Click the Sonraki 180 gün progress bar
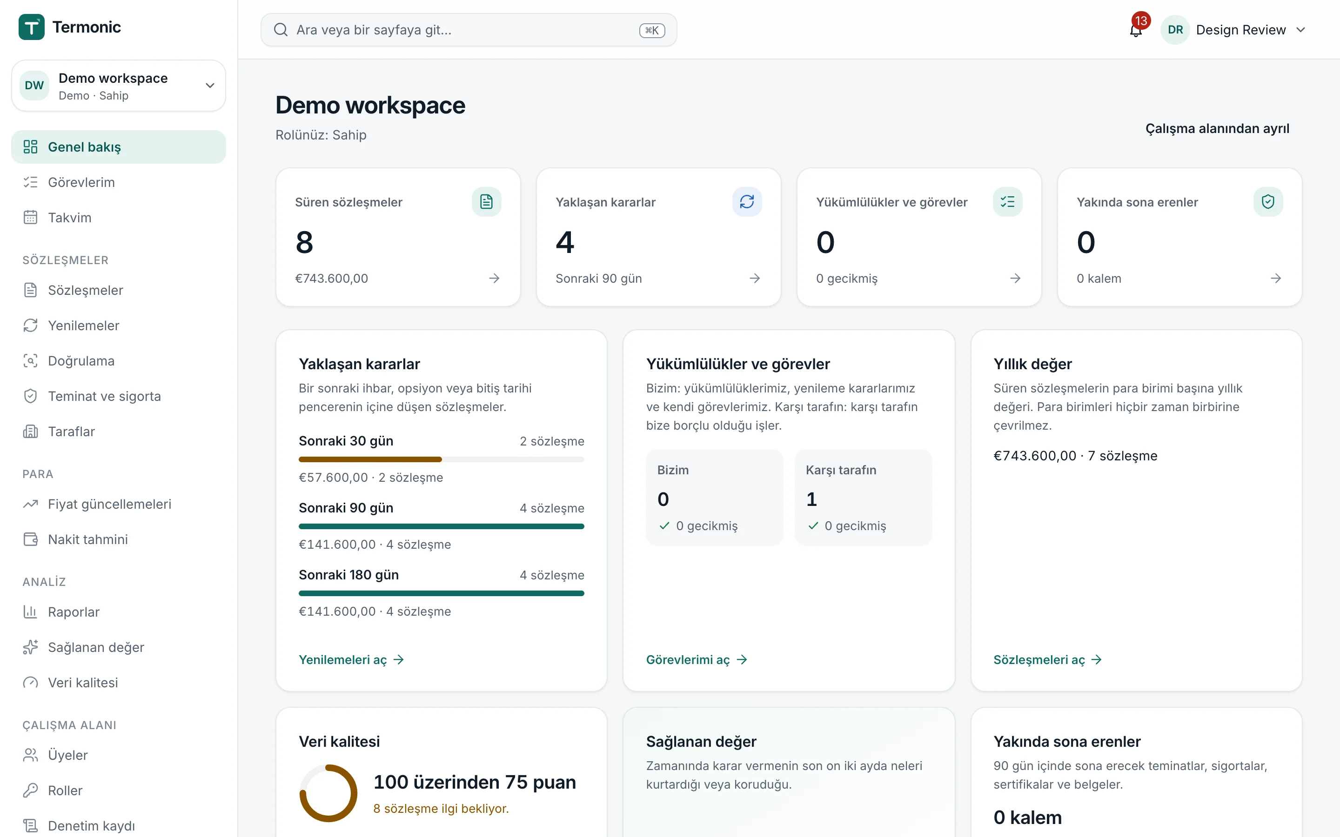 441,593
